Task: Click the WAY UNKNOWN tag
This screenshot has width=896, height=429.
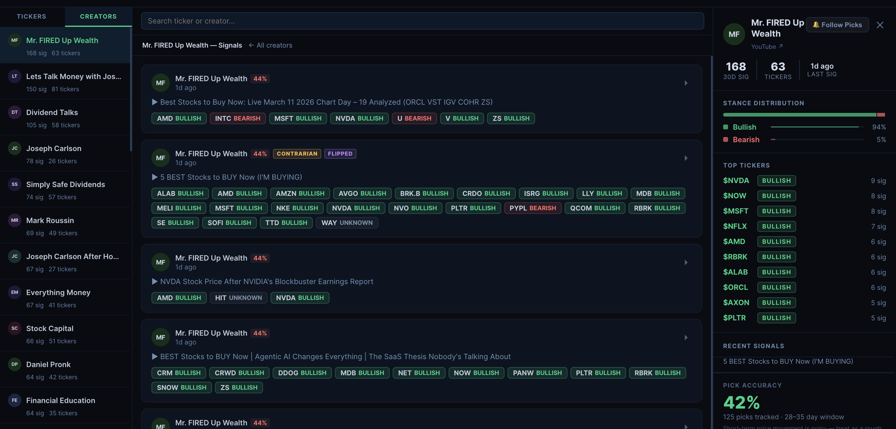Action: (x=347, y=223)
